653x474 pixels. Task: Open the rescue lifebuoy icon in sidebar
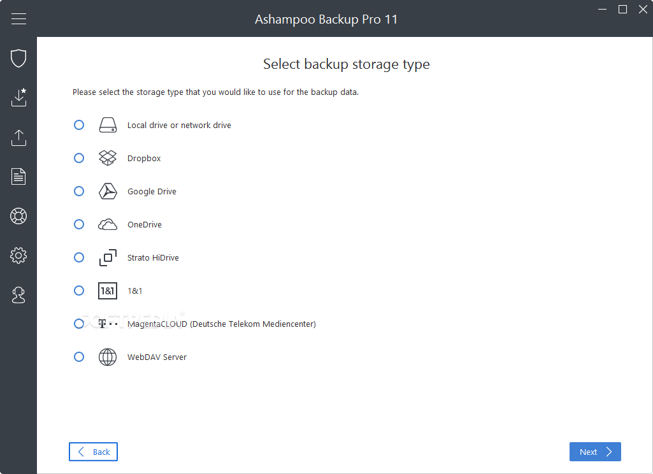pos(18,216)
